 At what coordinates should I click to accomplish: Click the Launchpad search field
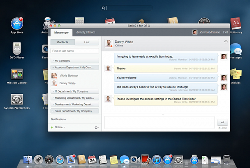click(x=127, y=8)
